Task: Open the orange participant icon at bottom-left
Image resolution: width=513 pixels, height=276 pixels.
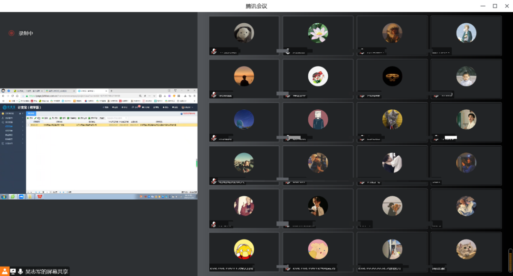Action: [x=5, y=271]
